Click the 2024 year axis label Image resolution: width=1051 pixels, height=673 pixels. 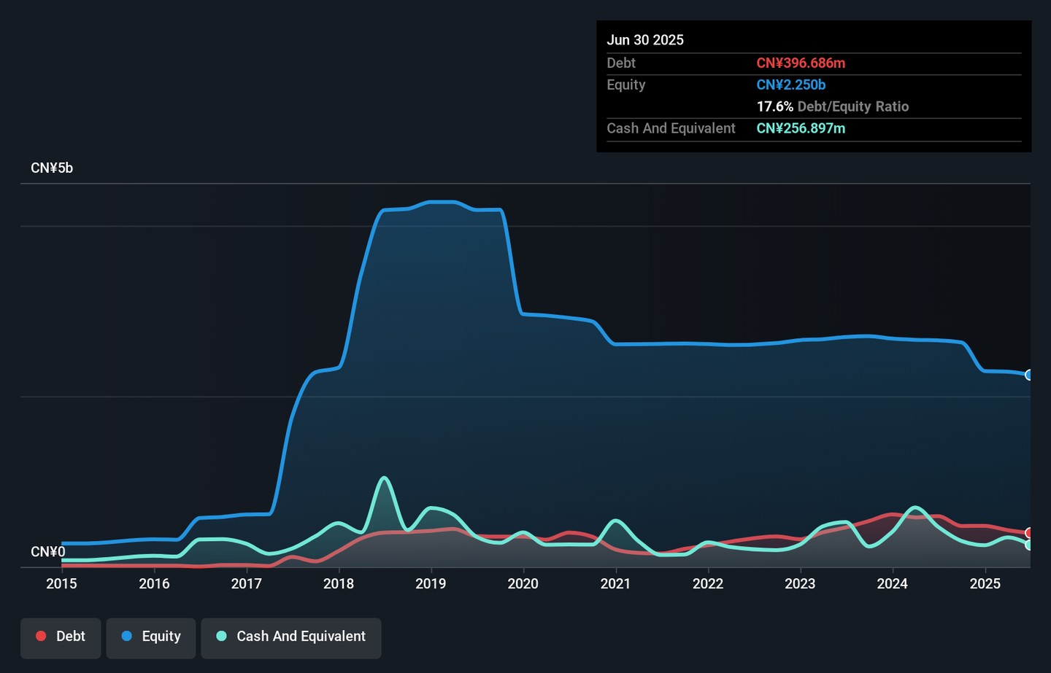pyautogui.click(x=892, y=583)
